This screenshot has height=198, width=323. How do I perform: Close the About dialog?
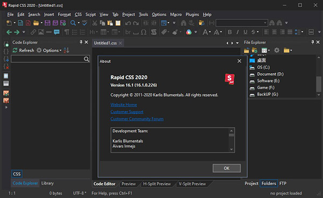[x=239, y=61]
